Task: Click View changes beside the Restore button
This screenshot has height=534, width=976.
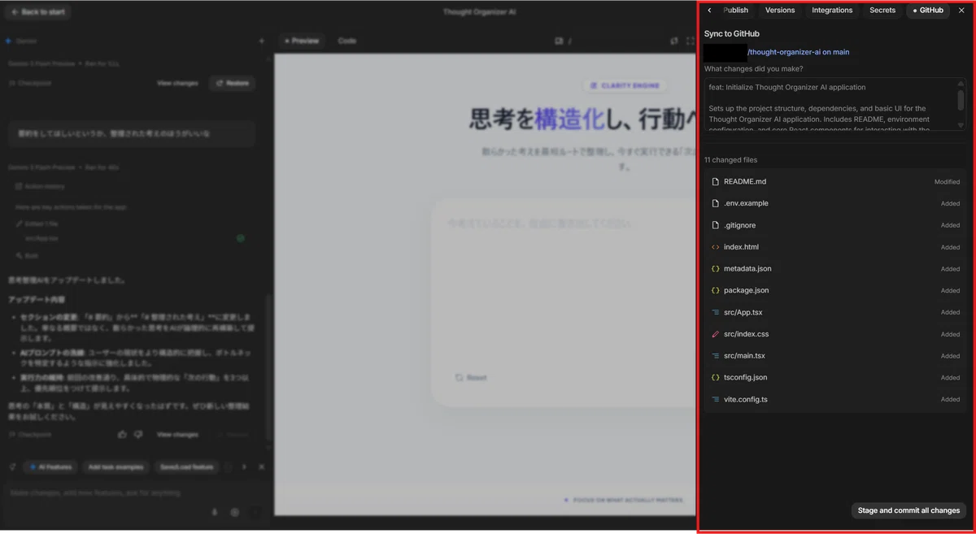Action: tap(177, 83)
